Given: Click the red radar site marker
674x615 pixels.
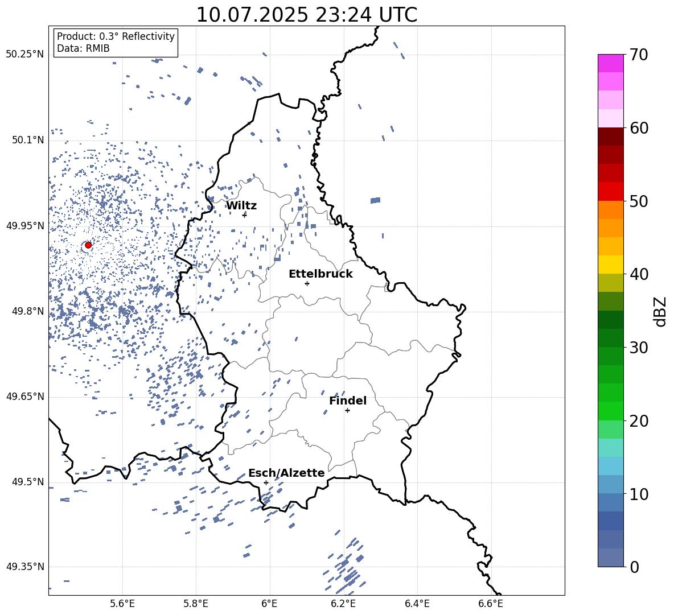Looking at the screenshot, I should (x=88, y=245).
